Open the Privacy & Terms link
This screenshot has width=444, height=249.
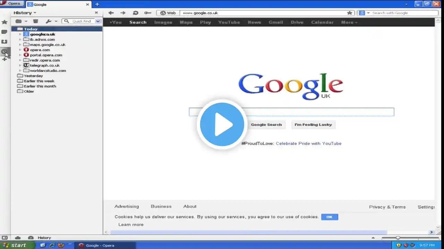(387, 207)
